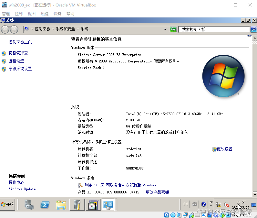This screenshot has width=257, height=218.
Task: Click VirtualBox hard disk status icon
Action: click(166, 215)
